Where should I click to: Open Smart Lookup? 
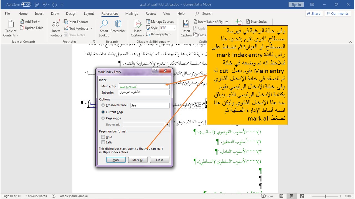(104, 29)
